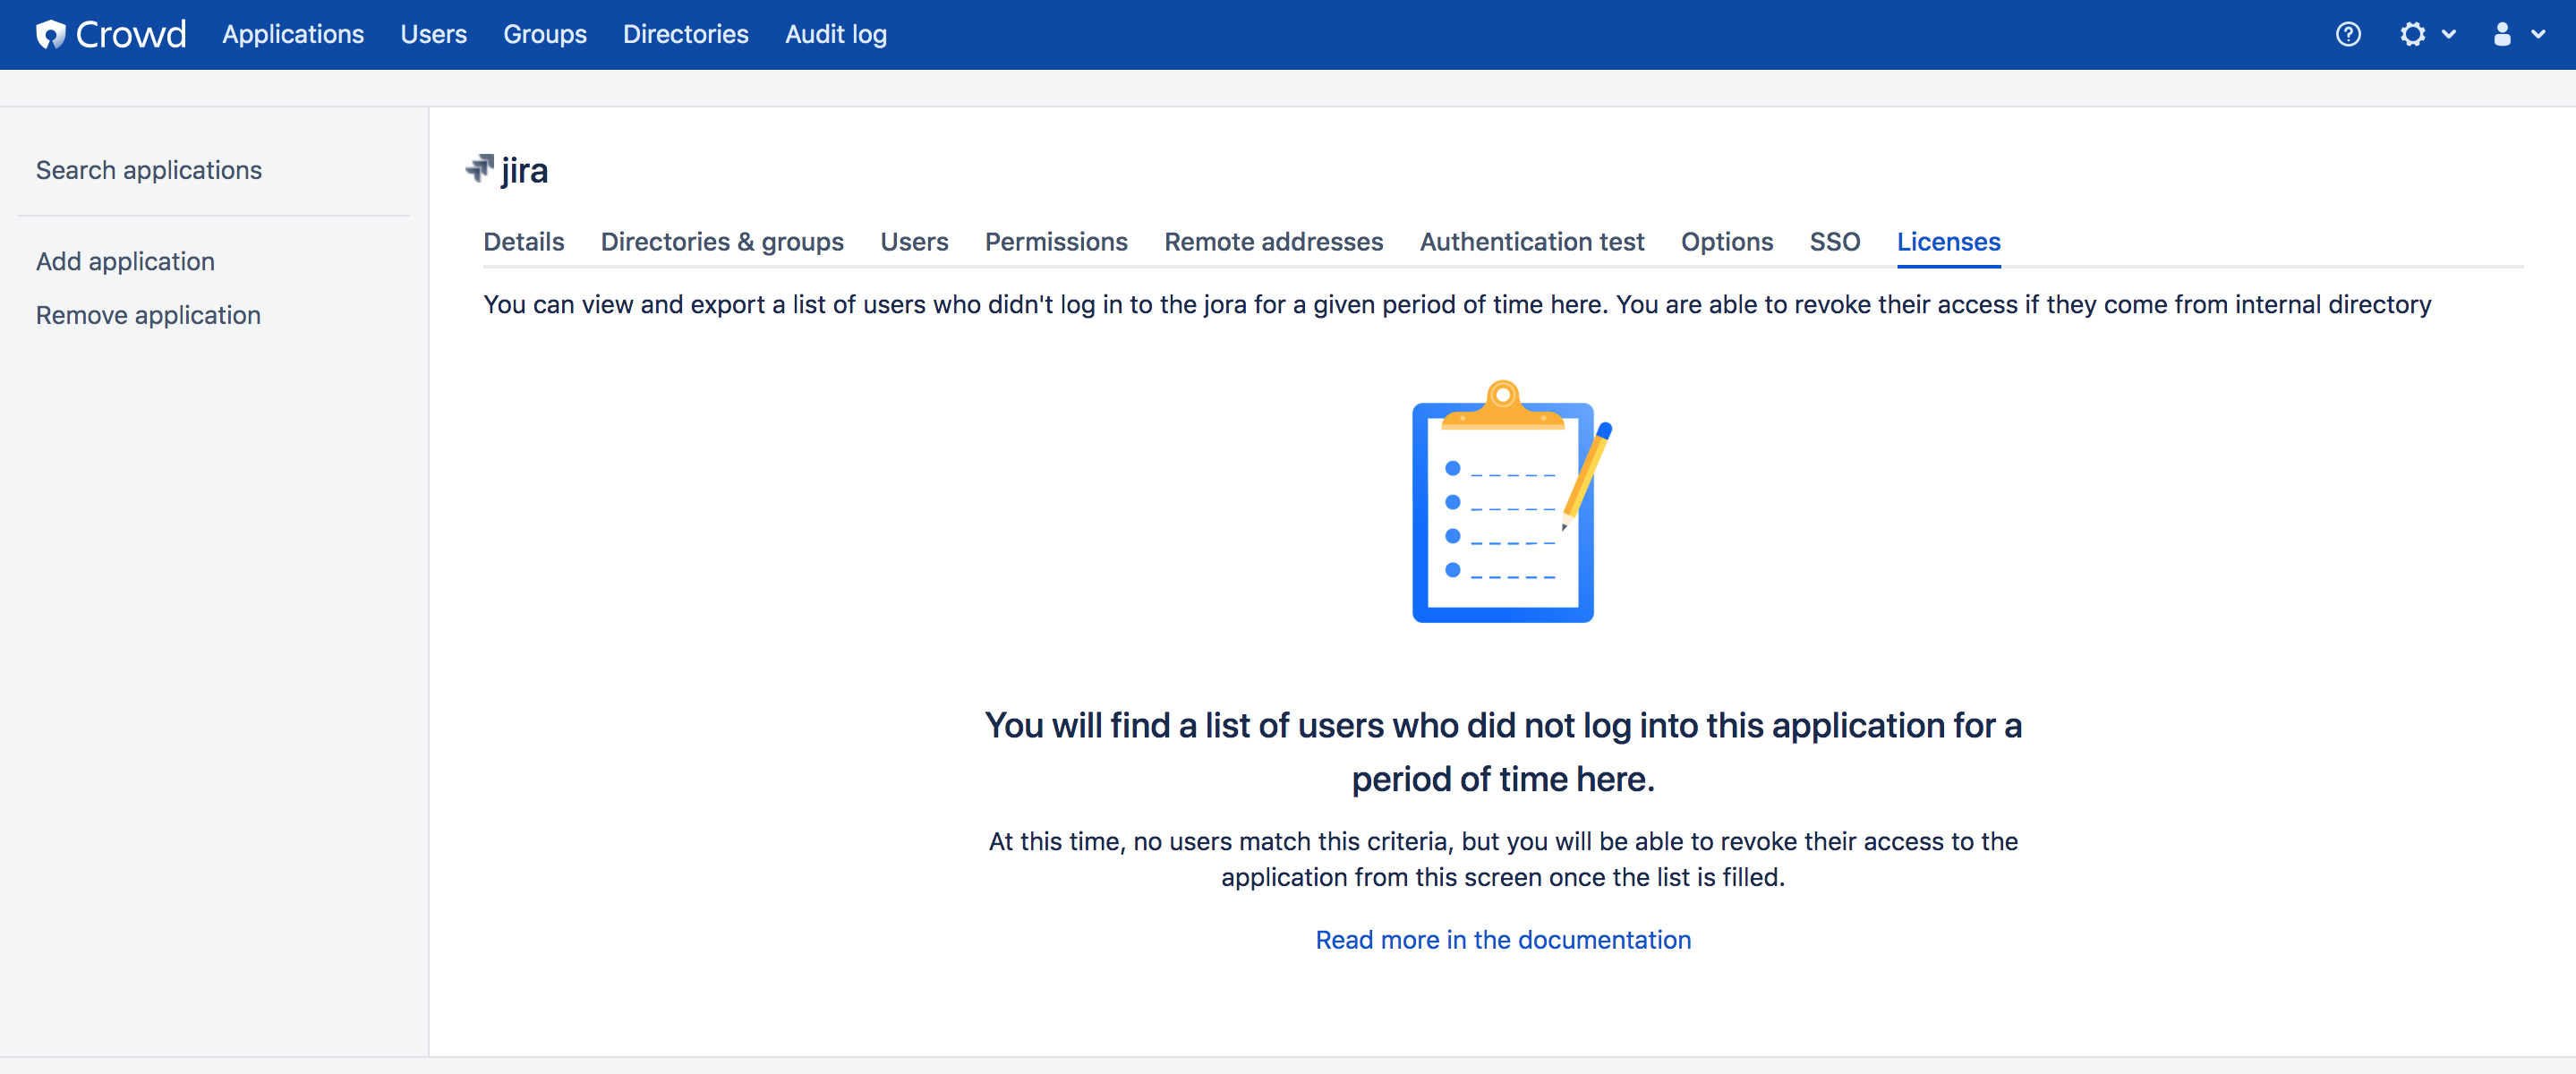Open the user profile menu
Image resolution: width=2576 pixels, height=1074 pixels.
coord(2517,34)
